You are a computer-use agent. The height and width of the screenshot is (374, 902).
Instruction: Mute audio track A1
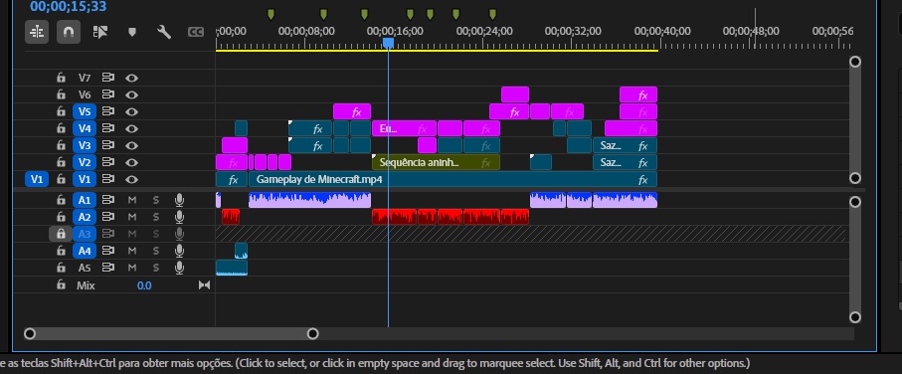tap(131, 200)
